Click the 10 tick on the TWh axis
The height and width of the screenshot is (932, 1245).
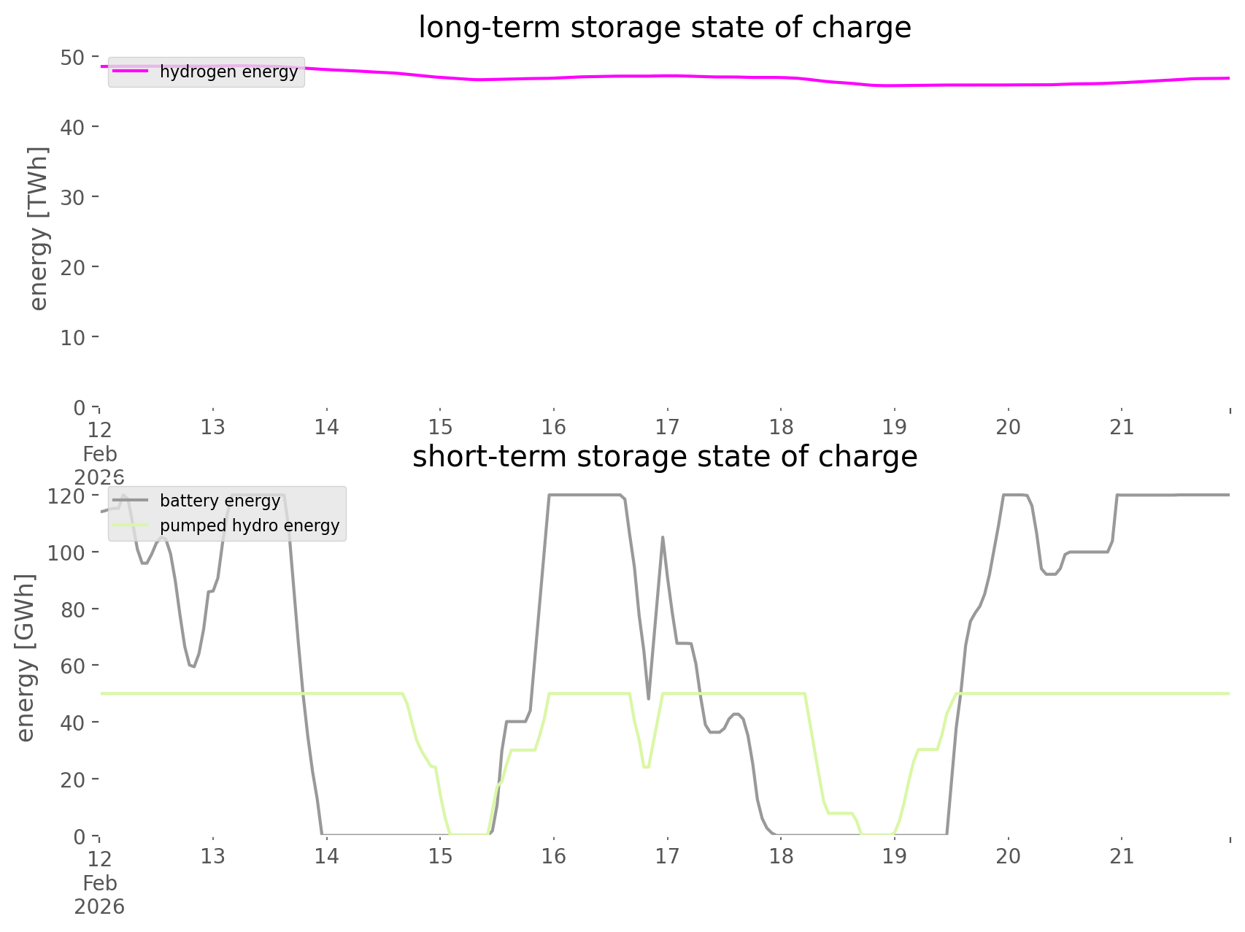pyautogui.click(x=73, y=337)
